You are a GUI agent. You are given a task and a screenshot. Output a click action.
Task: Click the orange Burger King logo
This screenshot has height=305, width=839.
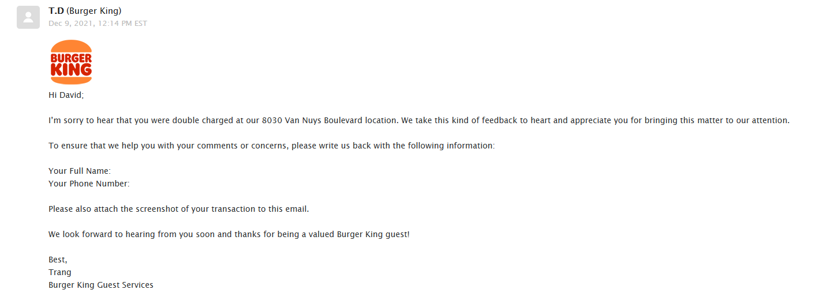point(71,62)
